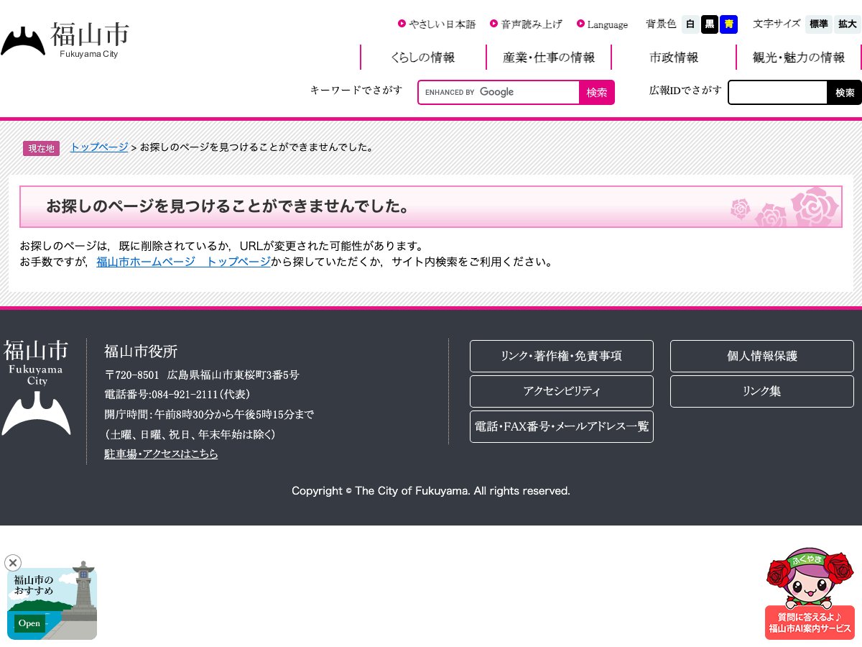The height and width of the screenshot is (647, 862).
Task: Set text size to 標準
Action: (819, 24)
